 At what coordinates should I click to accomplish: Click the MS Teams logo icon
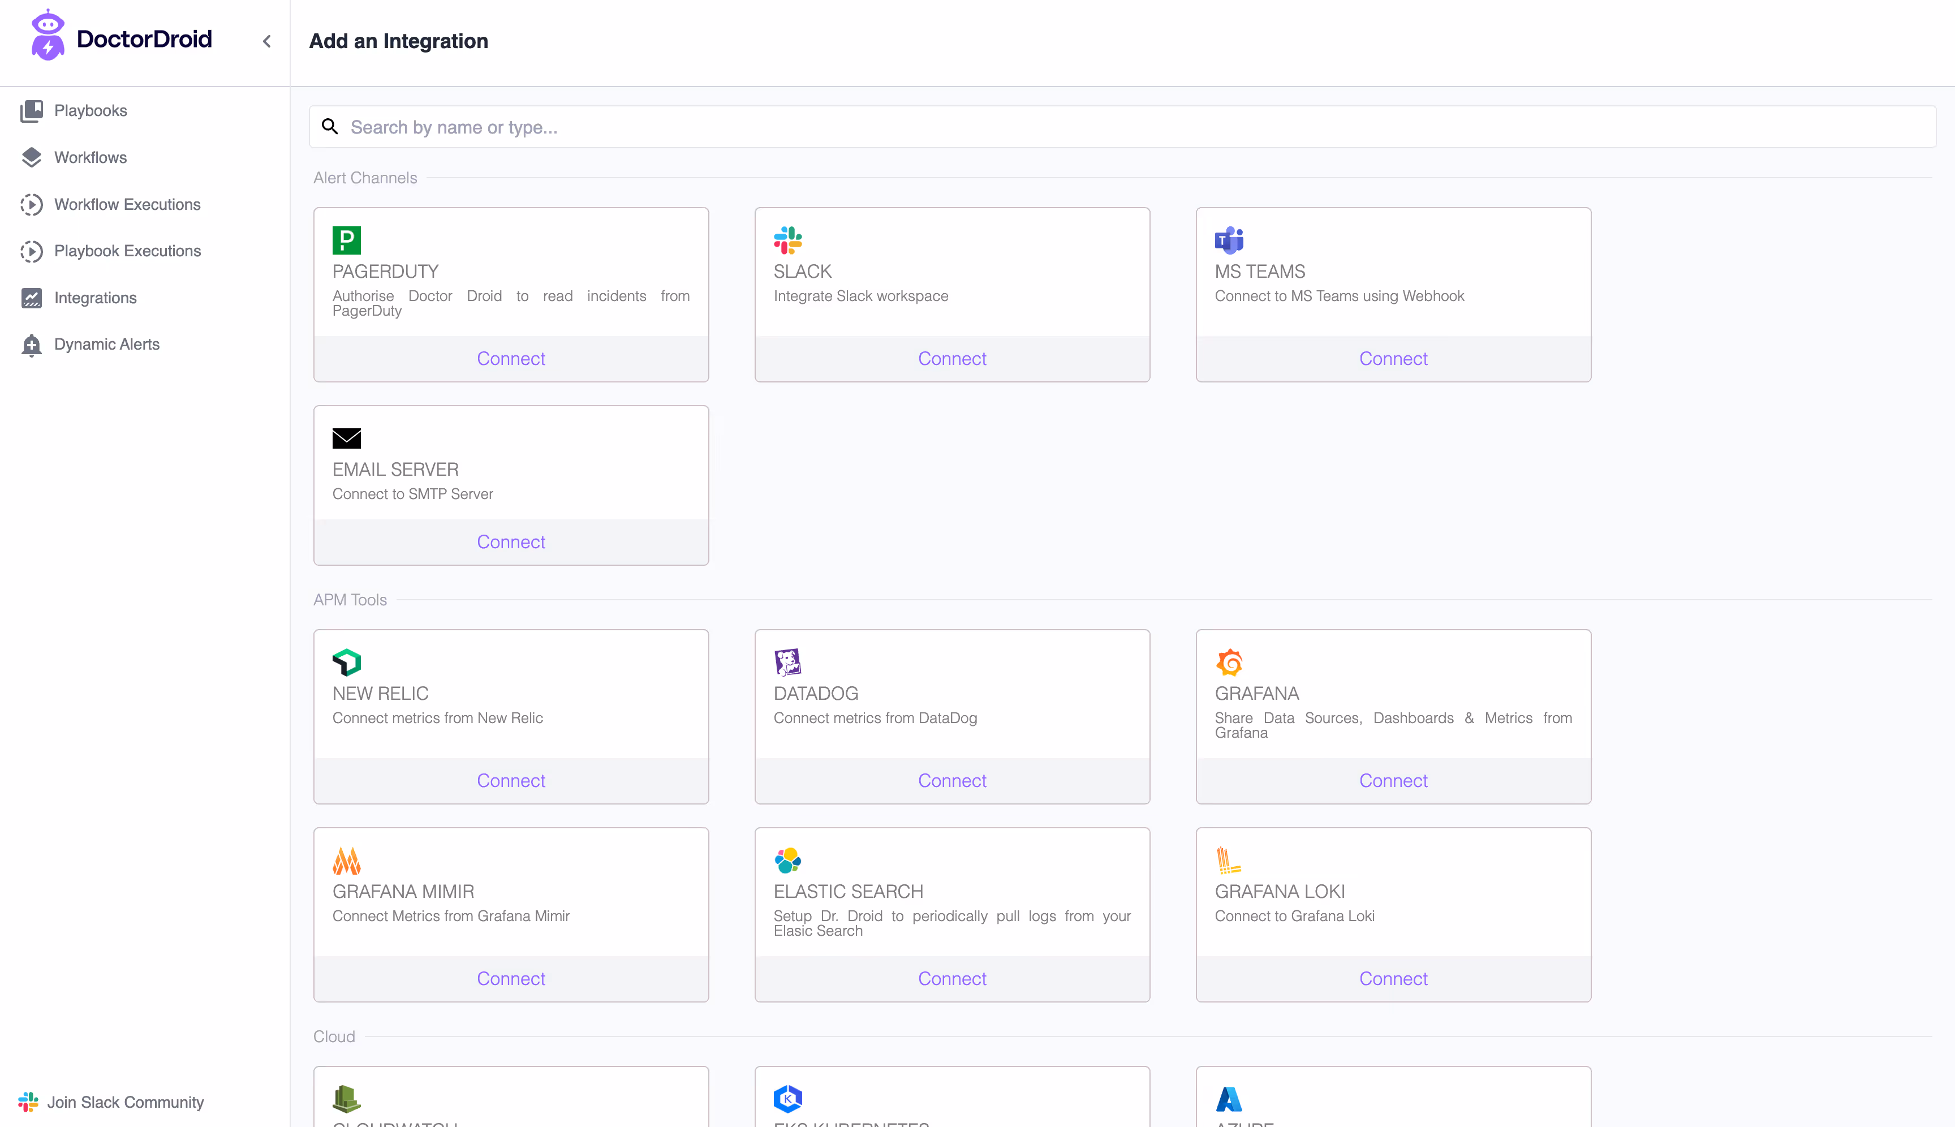tap(1229, 240)
